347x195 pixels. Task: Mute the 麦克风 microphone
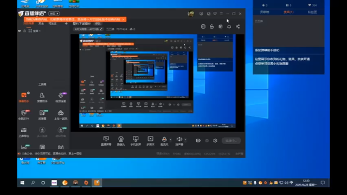coord(164,141)
